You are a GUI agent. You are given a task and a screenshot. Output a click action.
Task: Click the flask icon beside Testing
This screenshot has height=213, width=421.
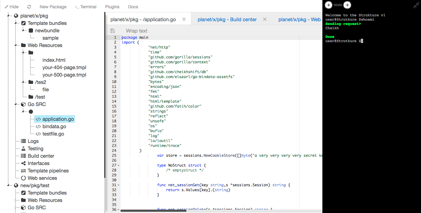coord(23,149)
